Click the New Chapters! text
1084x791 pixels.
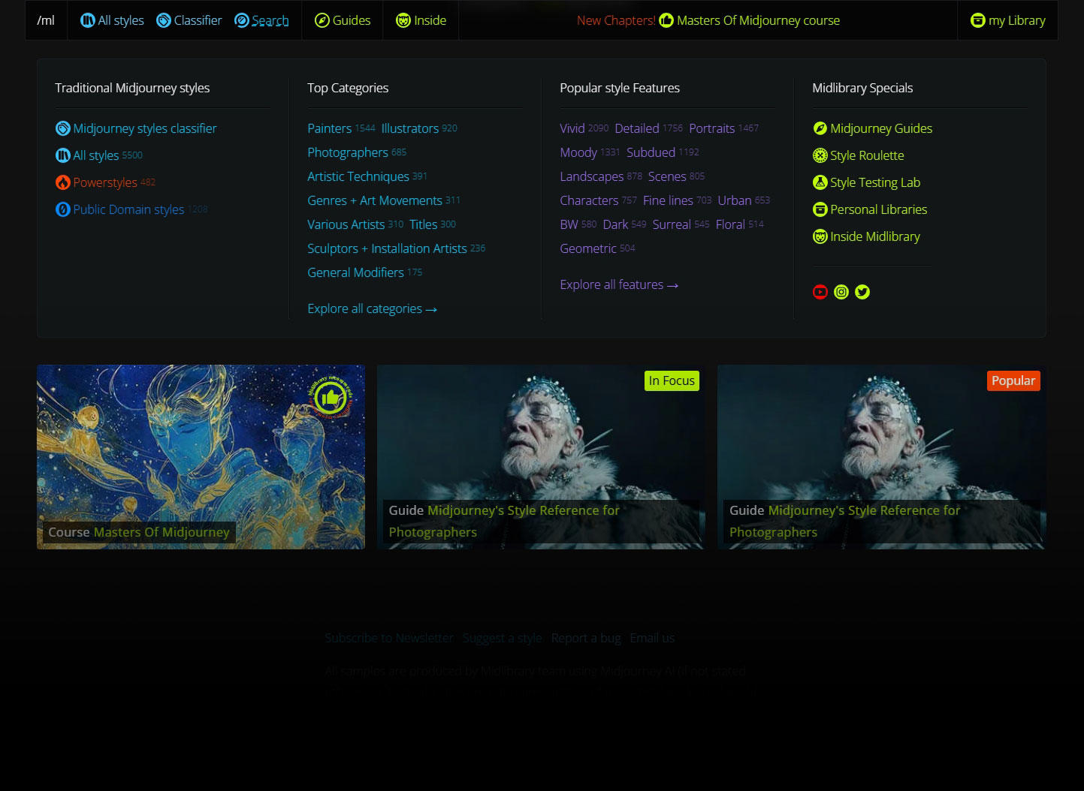(x=616, y=20)
